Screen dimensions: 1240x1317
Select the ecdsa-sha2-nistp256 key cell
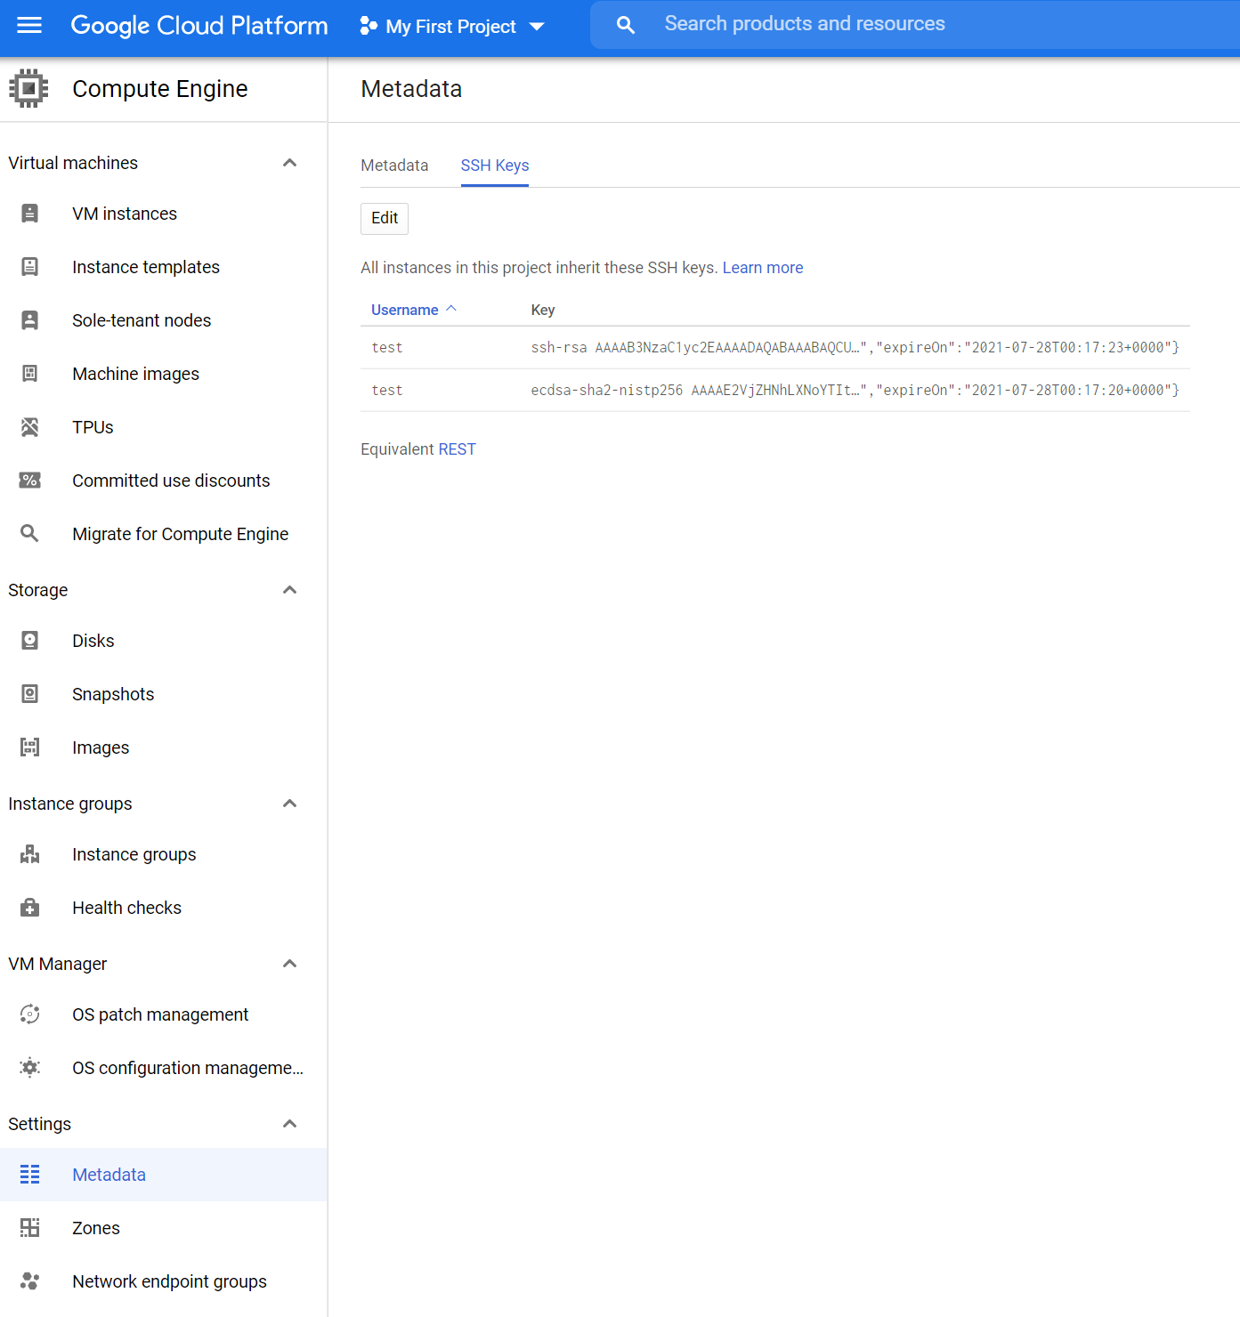coord(855,391)
